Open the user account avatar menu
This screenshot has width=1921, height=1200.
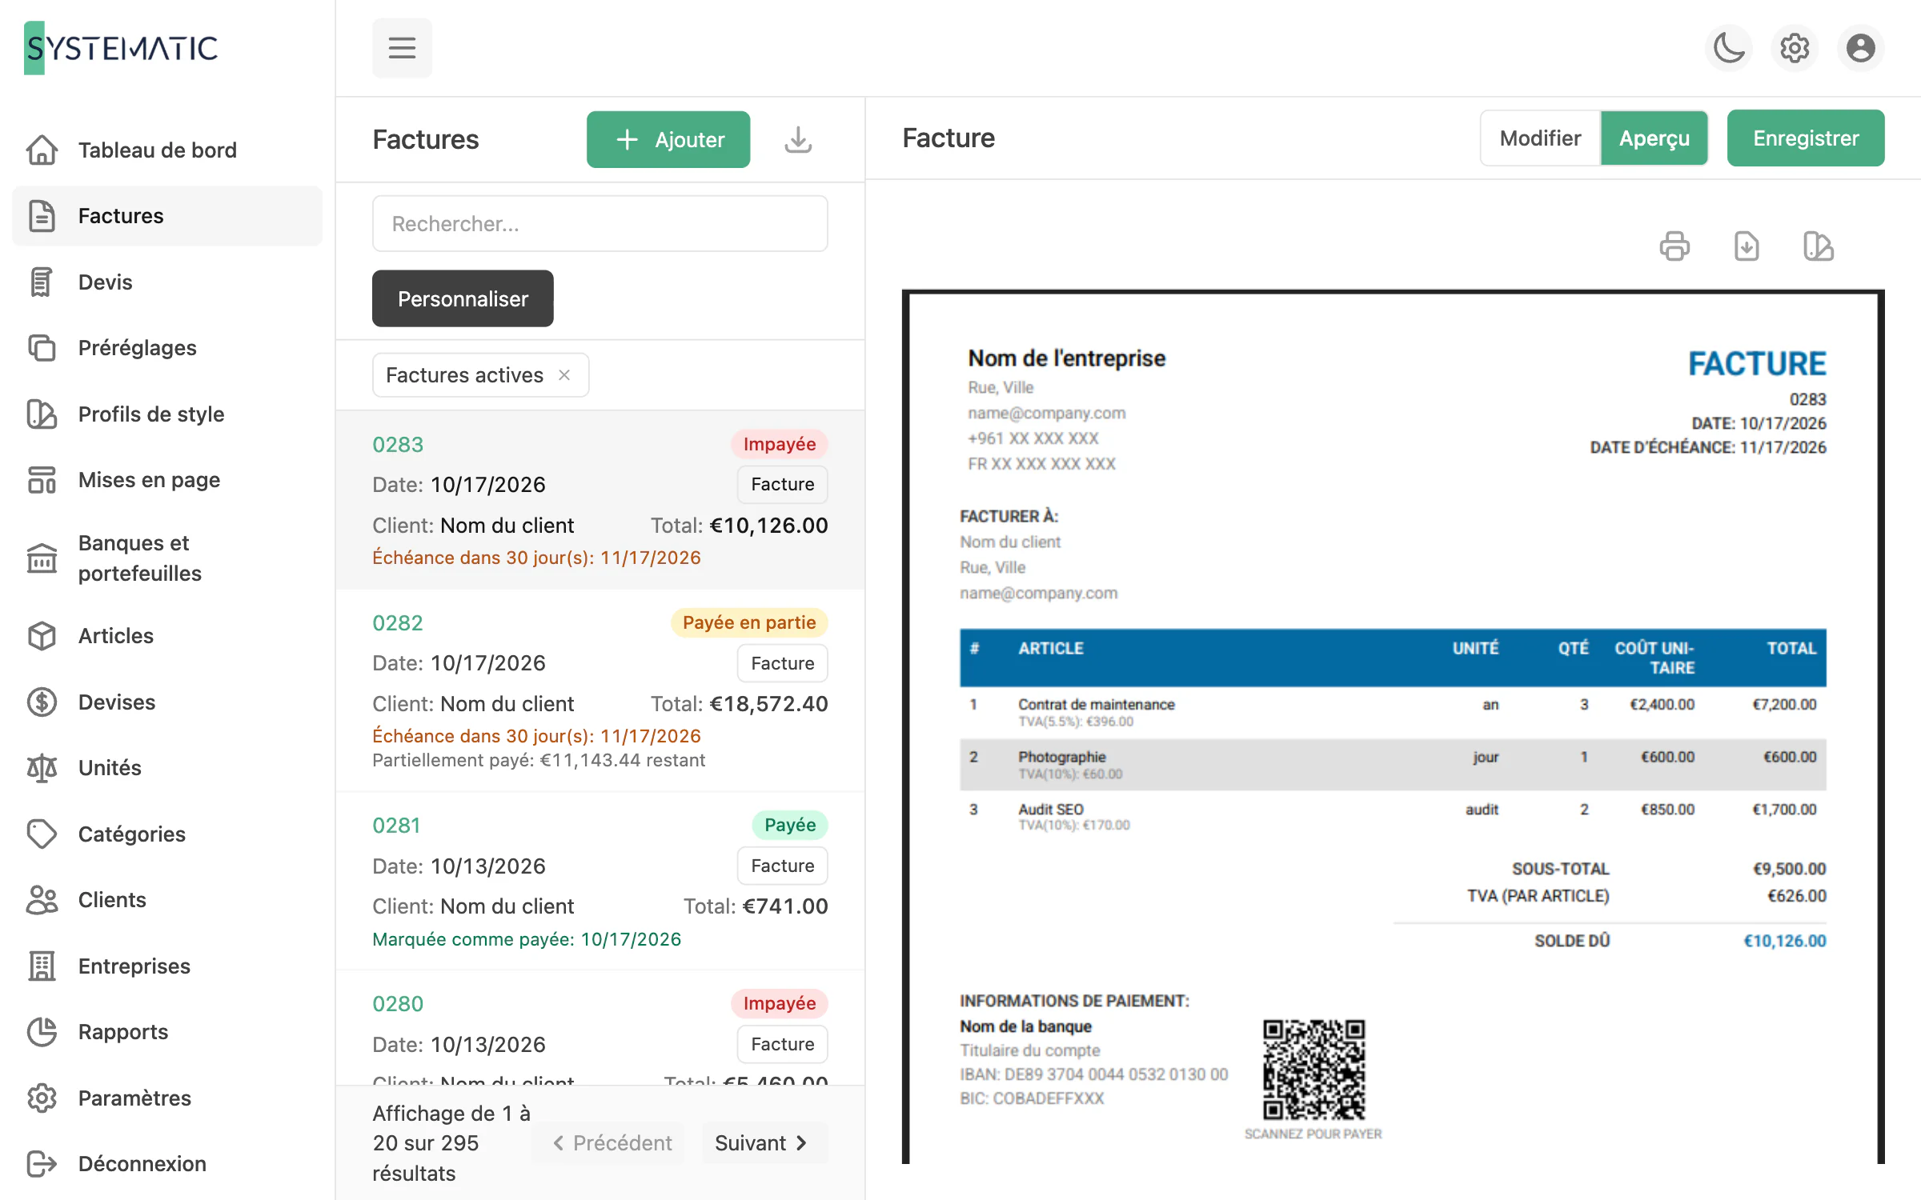[x=1860, y=48]
